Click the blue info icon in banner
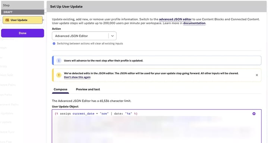The image size is (268, 143). tap(59, 61)
